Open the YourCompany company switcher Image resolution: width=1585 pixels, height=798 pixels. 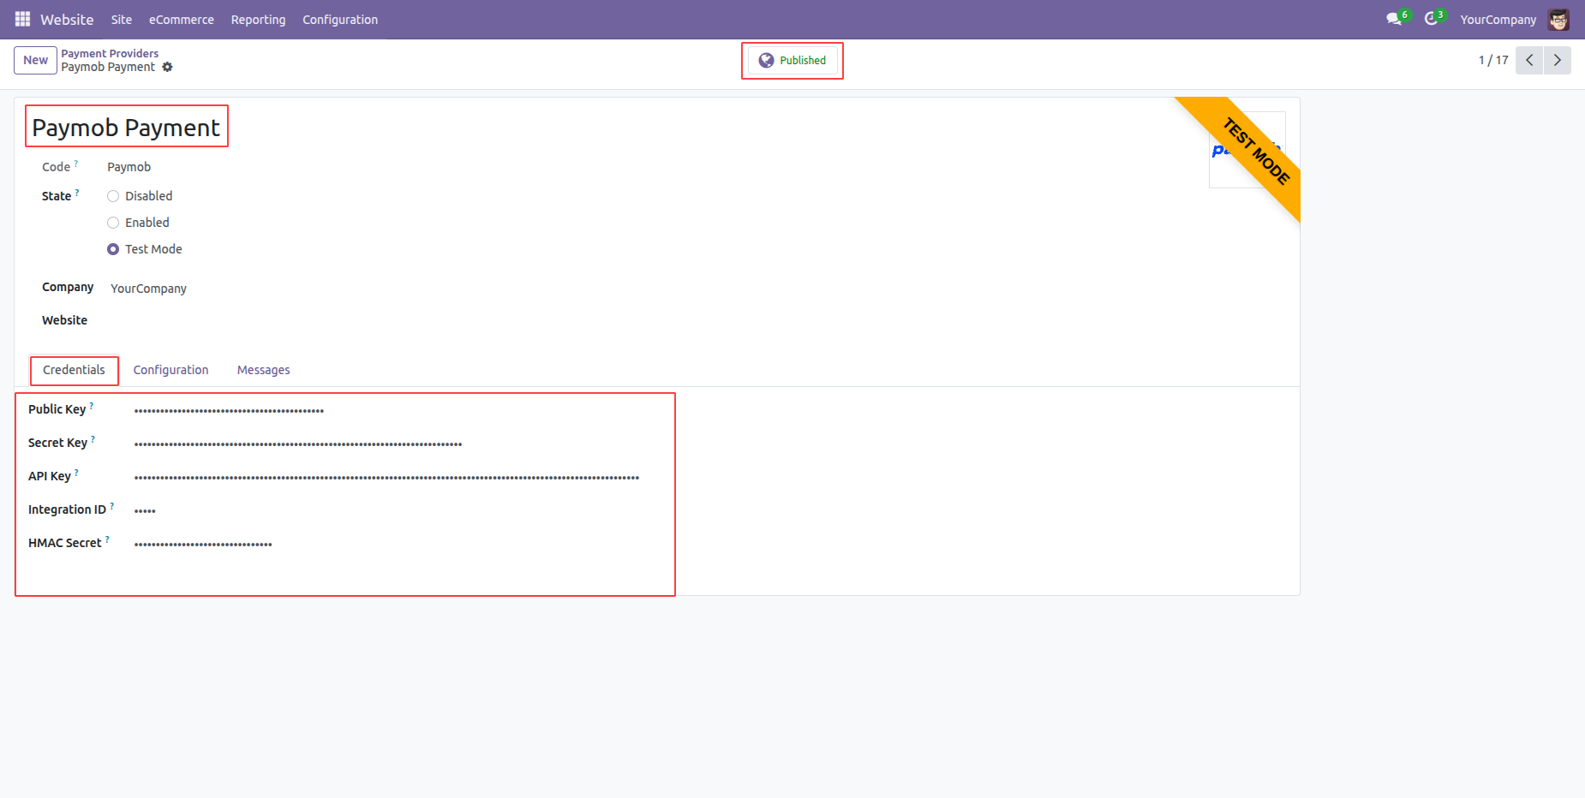pos(1498,19)
